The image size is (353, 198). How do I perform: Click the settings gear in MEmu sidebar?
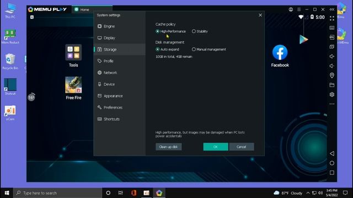pyautogui.click(x=332, y=95)
